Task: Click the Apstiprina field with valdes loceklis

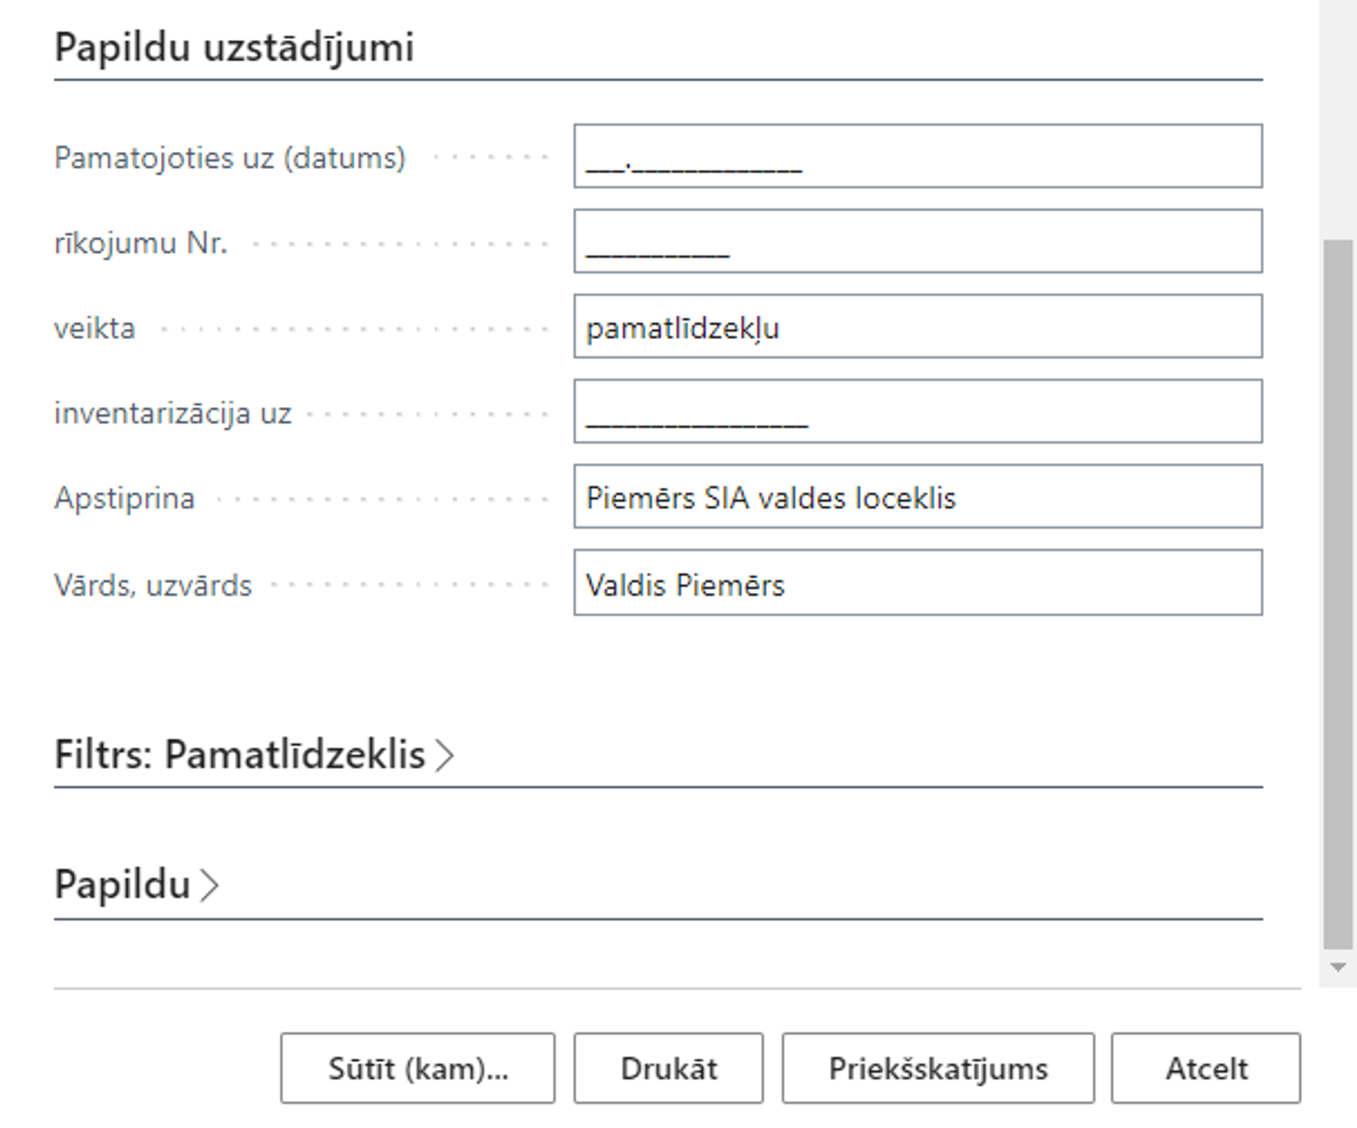Action: [917, 497]
